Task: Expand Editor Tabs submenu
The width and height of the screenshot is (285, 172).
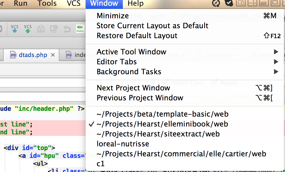Action: click(185, 62)
